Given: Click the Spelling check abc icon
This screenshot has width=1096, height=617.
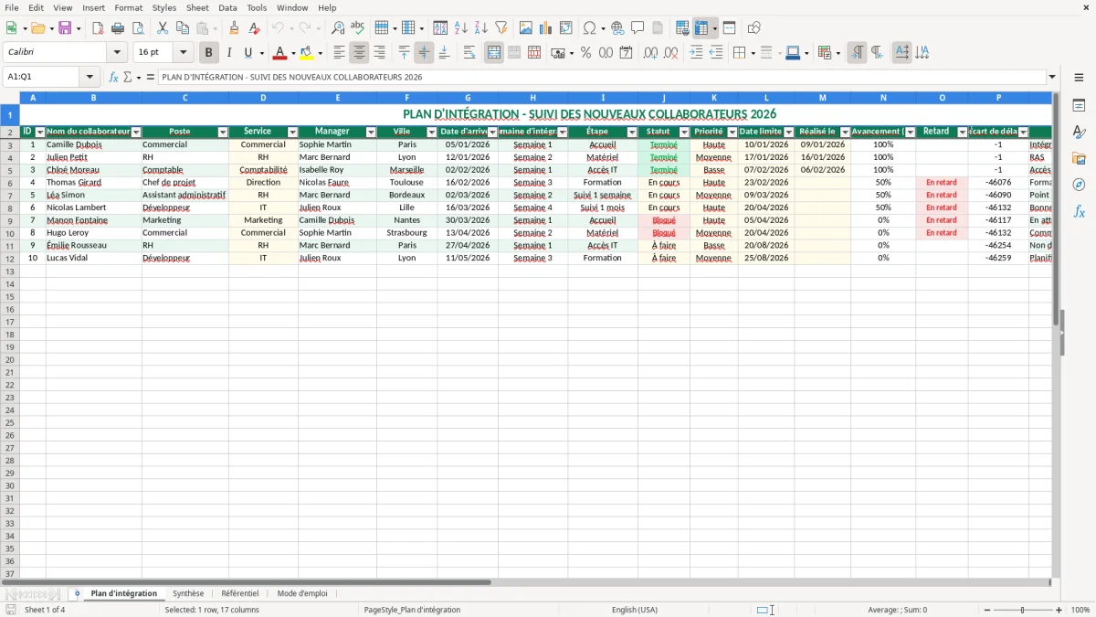Looking at the screenshot, I should [358, 28].
